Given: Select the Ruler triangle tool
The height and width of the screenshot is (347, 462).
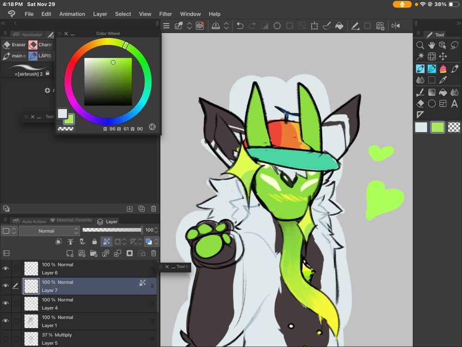Looking at the screenshot, I should point(420,115).
